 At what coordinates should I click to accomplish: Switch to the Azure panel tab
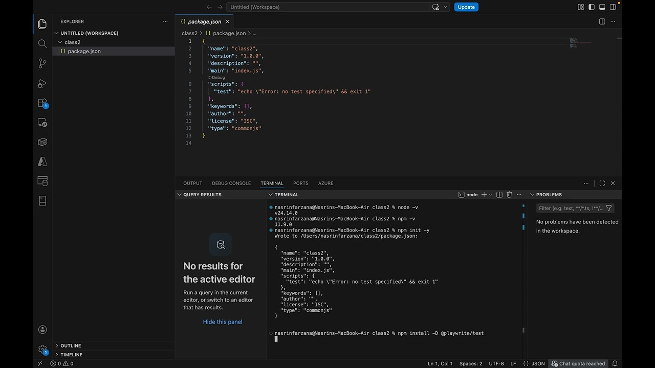click(x=325, y=183)
